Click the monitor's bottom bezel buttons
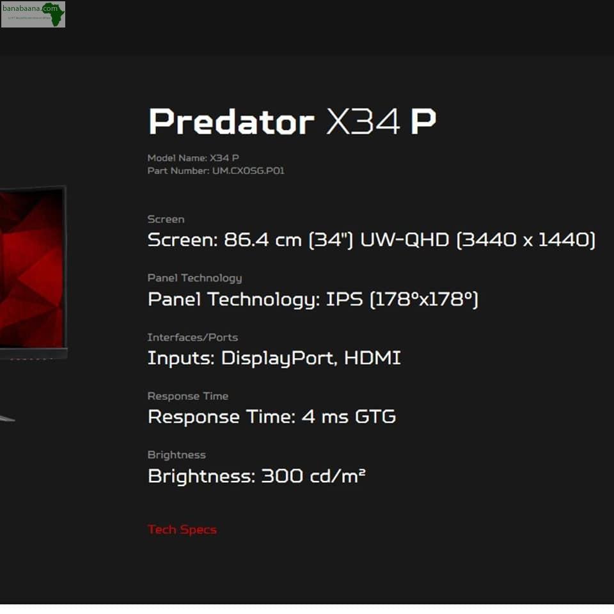This screenshot has height=614, width=614. [x=32, y=359]
